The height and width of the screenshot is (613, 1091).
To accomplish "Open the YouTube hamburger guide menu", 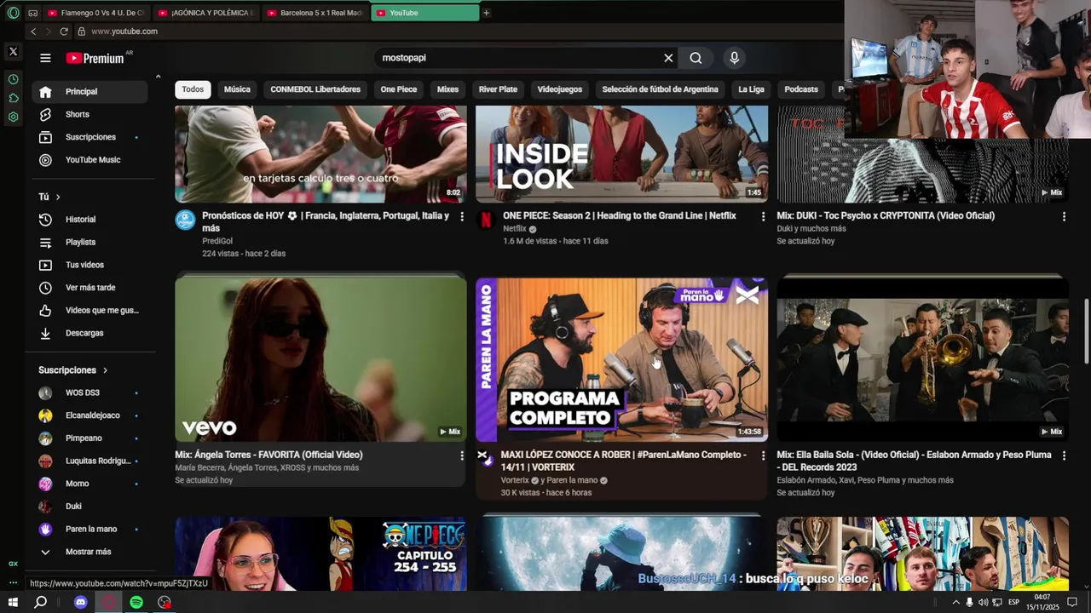I will tap(45, 58).
